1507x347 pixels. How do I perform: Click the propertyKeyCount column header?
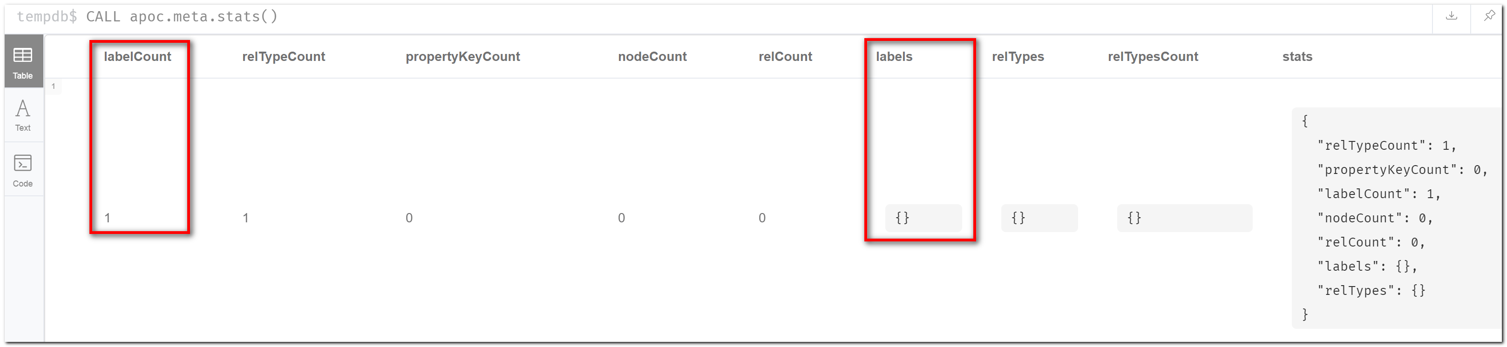coord(463,56)
